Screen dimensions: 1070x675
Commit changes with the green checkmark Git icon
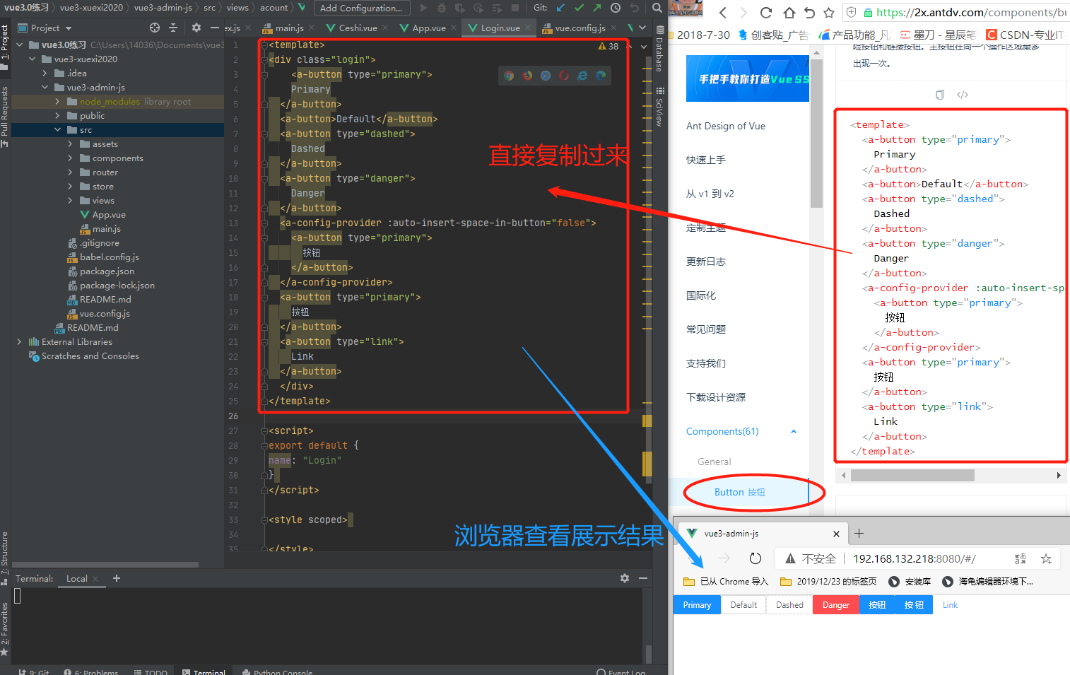tap(578, 8)
